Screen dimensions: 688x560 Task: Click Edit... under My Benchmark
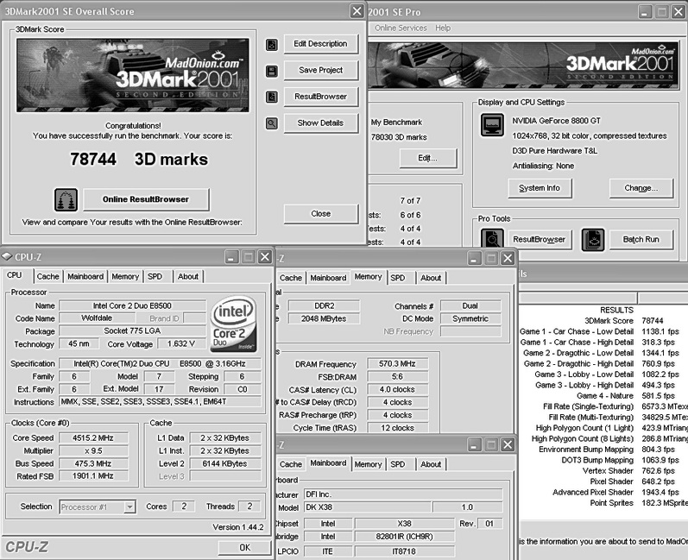(x=428, y=158)
